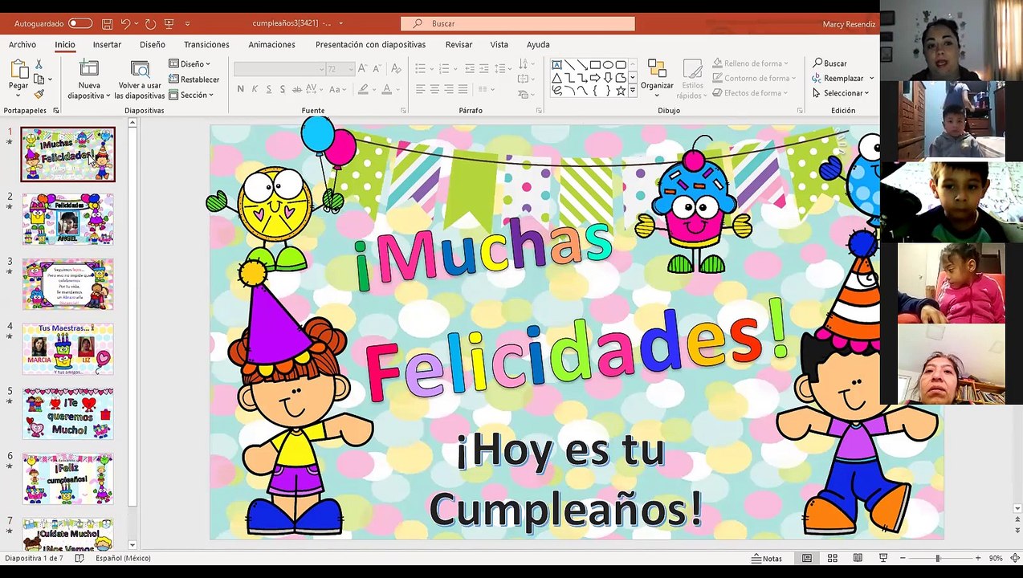Click the text highlight color button

363,89
